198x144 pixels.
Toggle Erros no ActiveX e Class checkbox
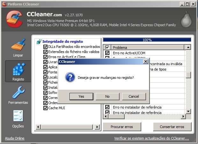(x=45, y=57)
